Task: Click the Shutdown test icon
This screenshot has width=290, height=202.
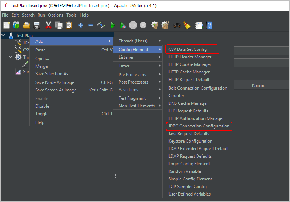Action: point(143,25)
